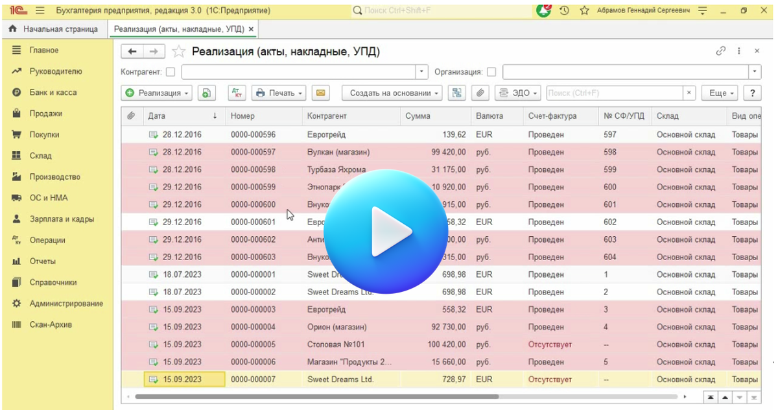Screen dimensions: 778x410
Task: Open ОС и НМА section
Action: click(49, 198)
